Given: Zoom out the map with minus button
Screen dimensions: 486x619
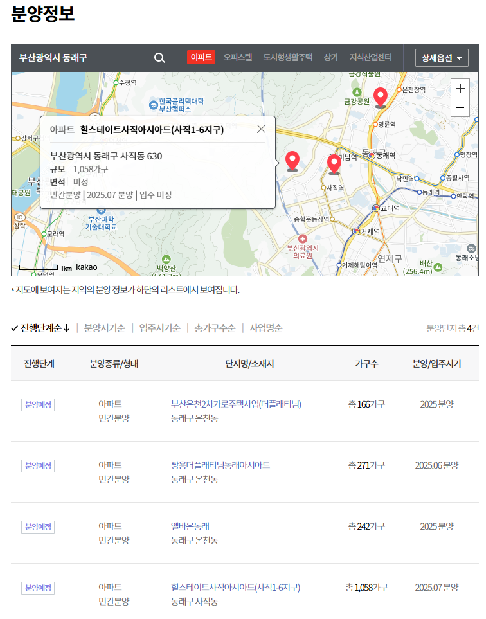Looking at the screenshot, I should click(x=460, y=107).
